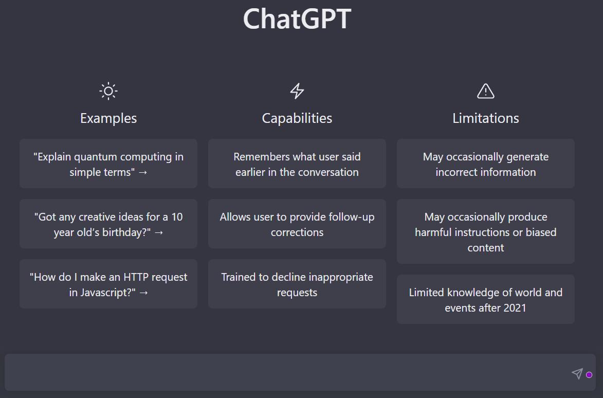The image size is (603, 398).
Task: Select the HTTP request in Javascript example
Action: click(108, 284)
